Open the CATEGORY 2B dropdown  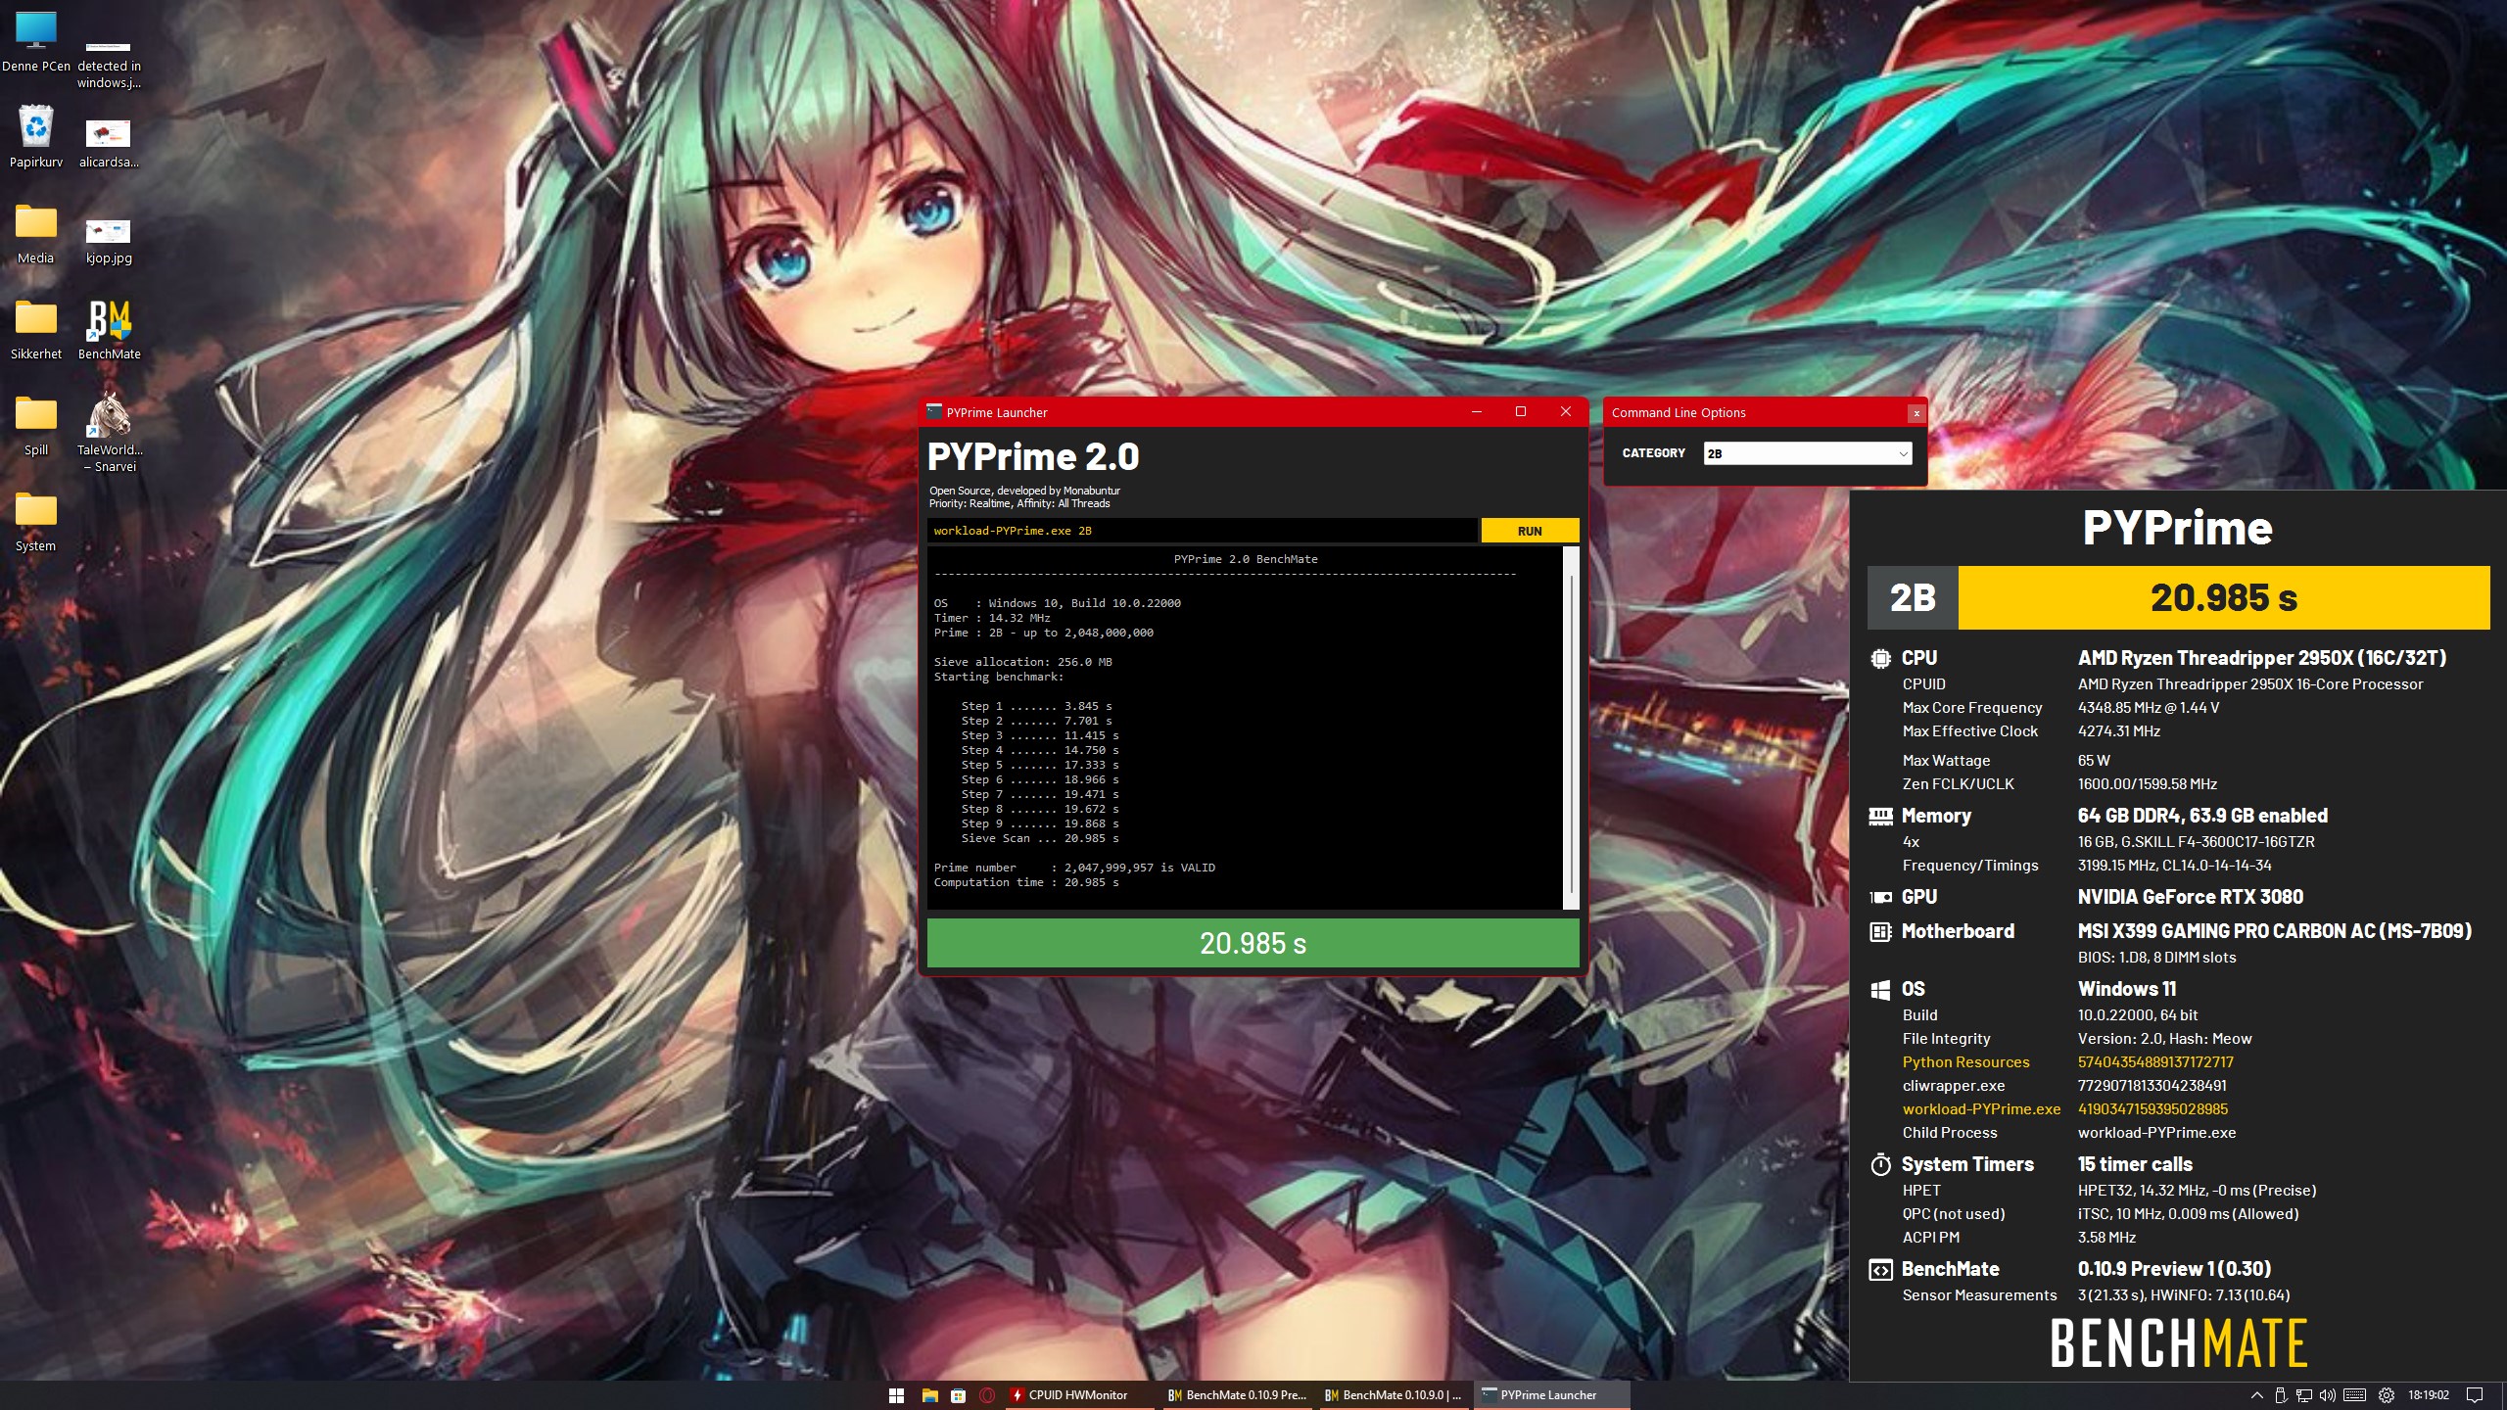coord(1807,453)
